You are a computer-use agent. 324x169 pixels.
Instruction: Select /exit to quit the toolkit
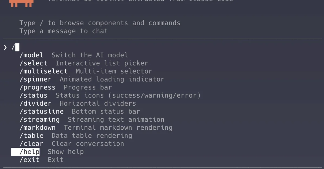click(x=30, y=160)
